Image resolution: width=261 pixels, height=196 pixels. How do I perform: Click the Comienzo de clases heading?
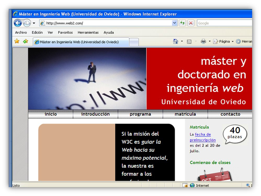tap(210, 162)
